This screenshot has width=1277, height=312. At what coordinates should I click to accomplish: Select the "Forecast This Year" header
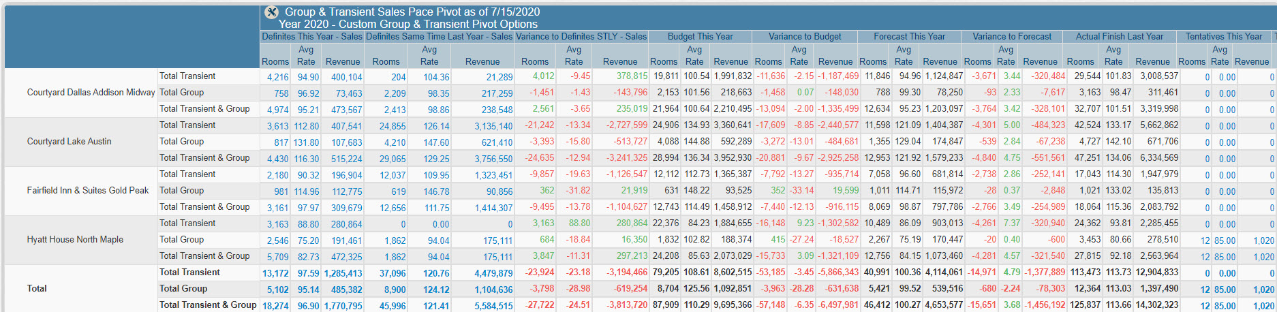click(909, 37)
